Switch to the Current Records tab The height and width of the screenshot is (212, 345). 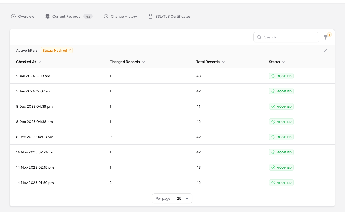pyautogui.click(x=66, y=16)
